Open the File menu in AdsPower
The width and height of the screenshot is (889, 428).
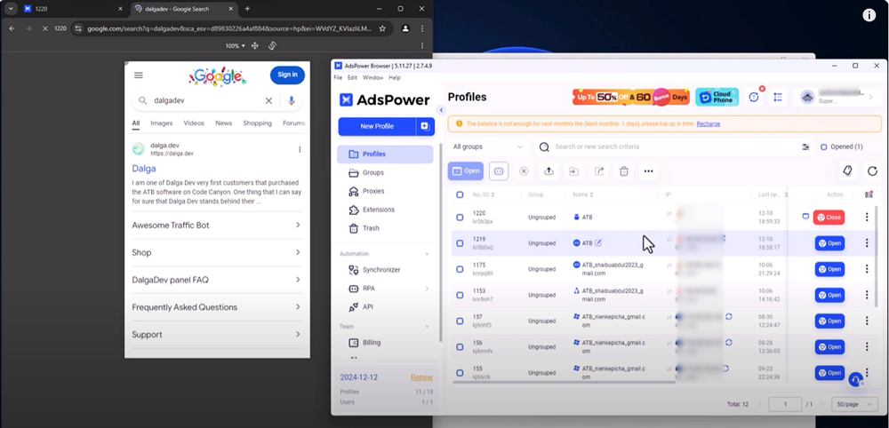[x=338, y=77]
